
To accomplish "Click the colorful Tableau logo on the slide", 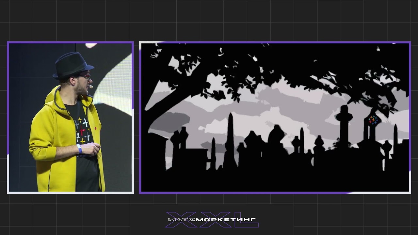I will [x=373, y=120].
